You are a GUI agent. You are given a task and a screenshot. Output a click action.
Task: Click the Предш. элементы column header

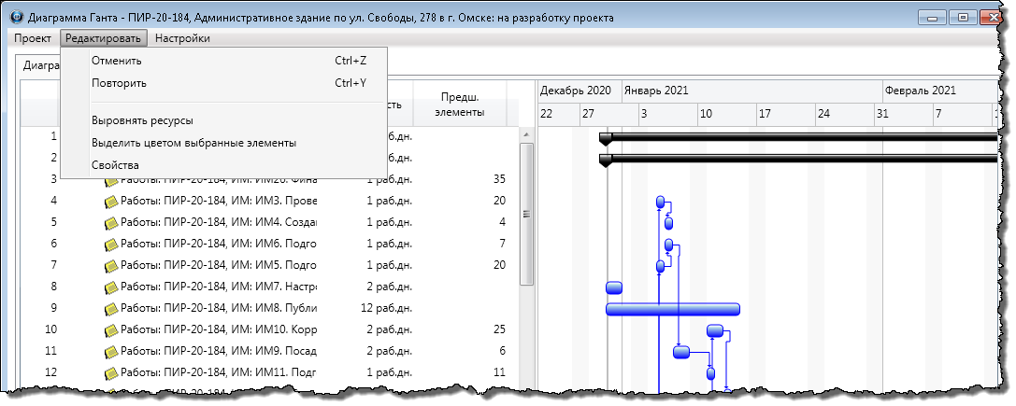460,105
